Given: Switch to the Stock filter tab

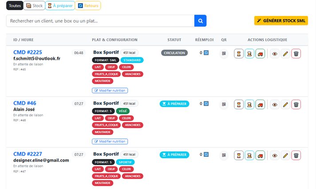Looking at the screenshot, I should (x=34, y=6).
